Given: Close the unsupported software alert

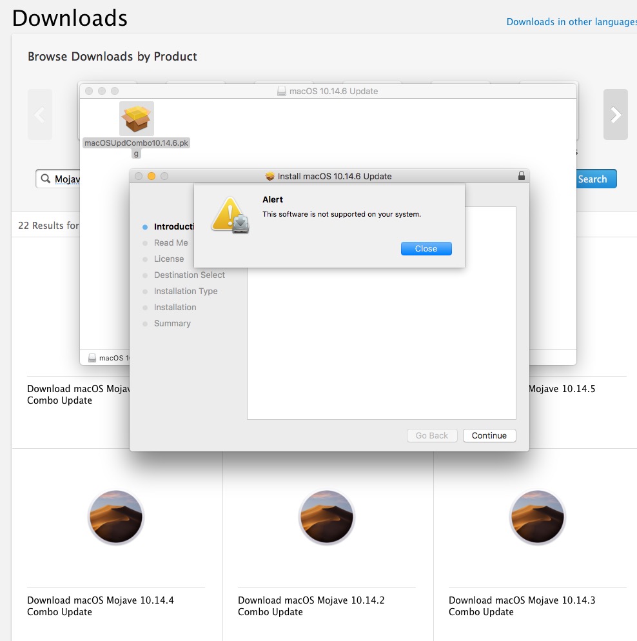Looking at the screenshot, I should tap(426, 248).
